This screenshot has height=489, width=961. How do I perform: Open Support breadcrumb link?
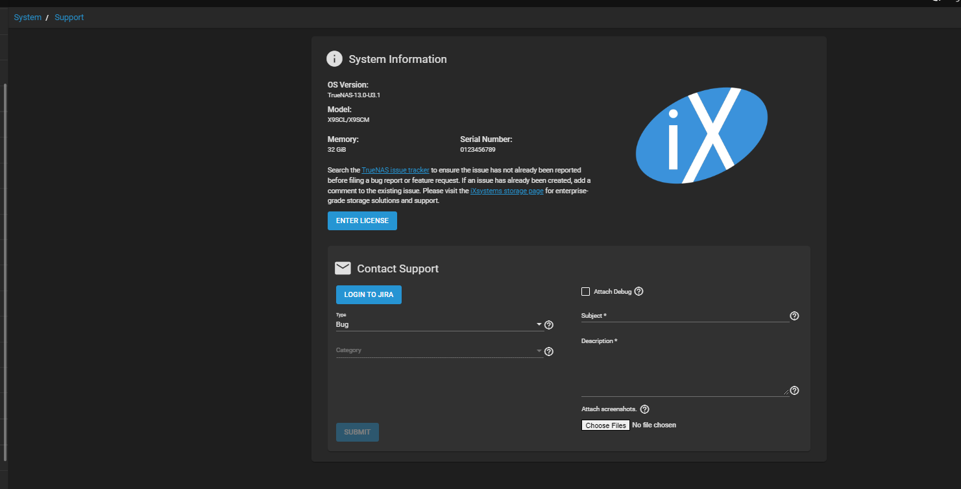pyautogui.click(x=69, y=18)
